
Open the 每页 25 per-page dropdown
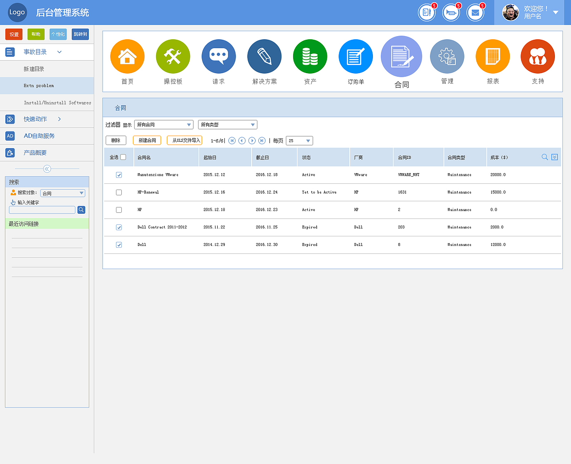click(299, 141)
